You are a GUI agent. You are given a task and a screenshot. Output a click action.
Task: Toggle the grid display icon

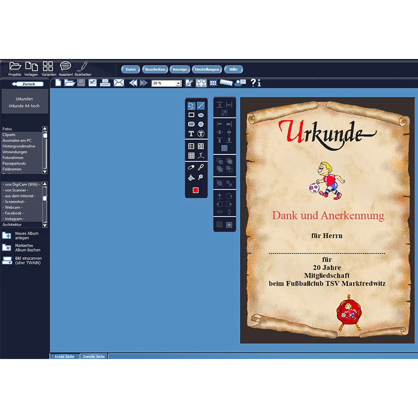[x=213, y=83]
